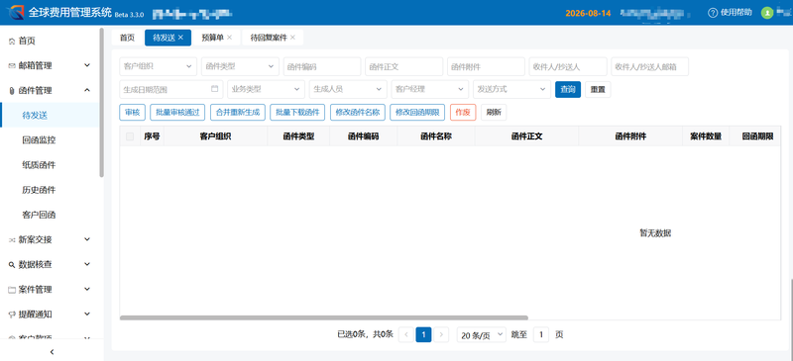Click the 案件管理 folder icon
793x361 pixels.
[x=12, y=290]
